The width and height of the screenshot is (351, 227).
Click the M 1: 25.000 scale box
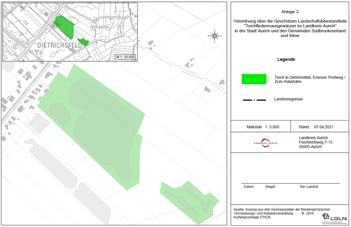coord(125,57)
